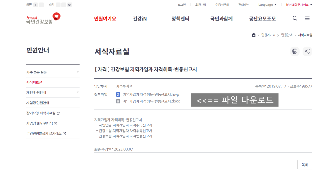This screenshot has height=185, width=312.
Task: Open 사업장 민원안내 sidebar item
Action: point(37,103)
